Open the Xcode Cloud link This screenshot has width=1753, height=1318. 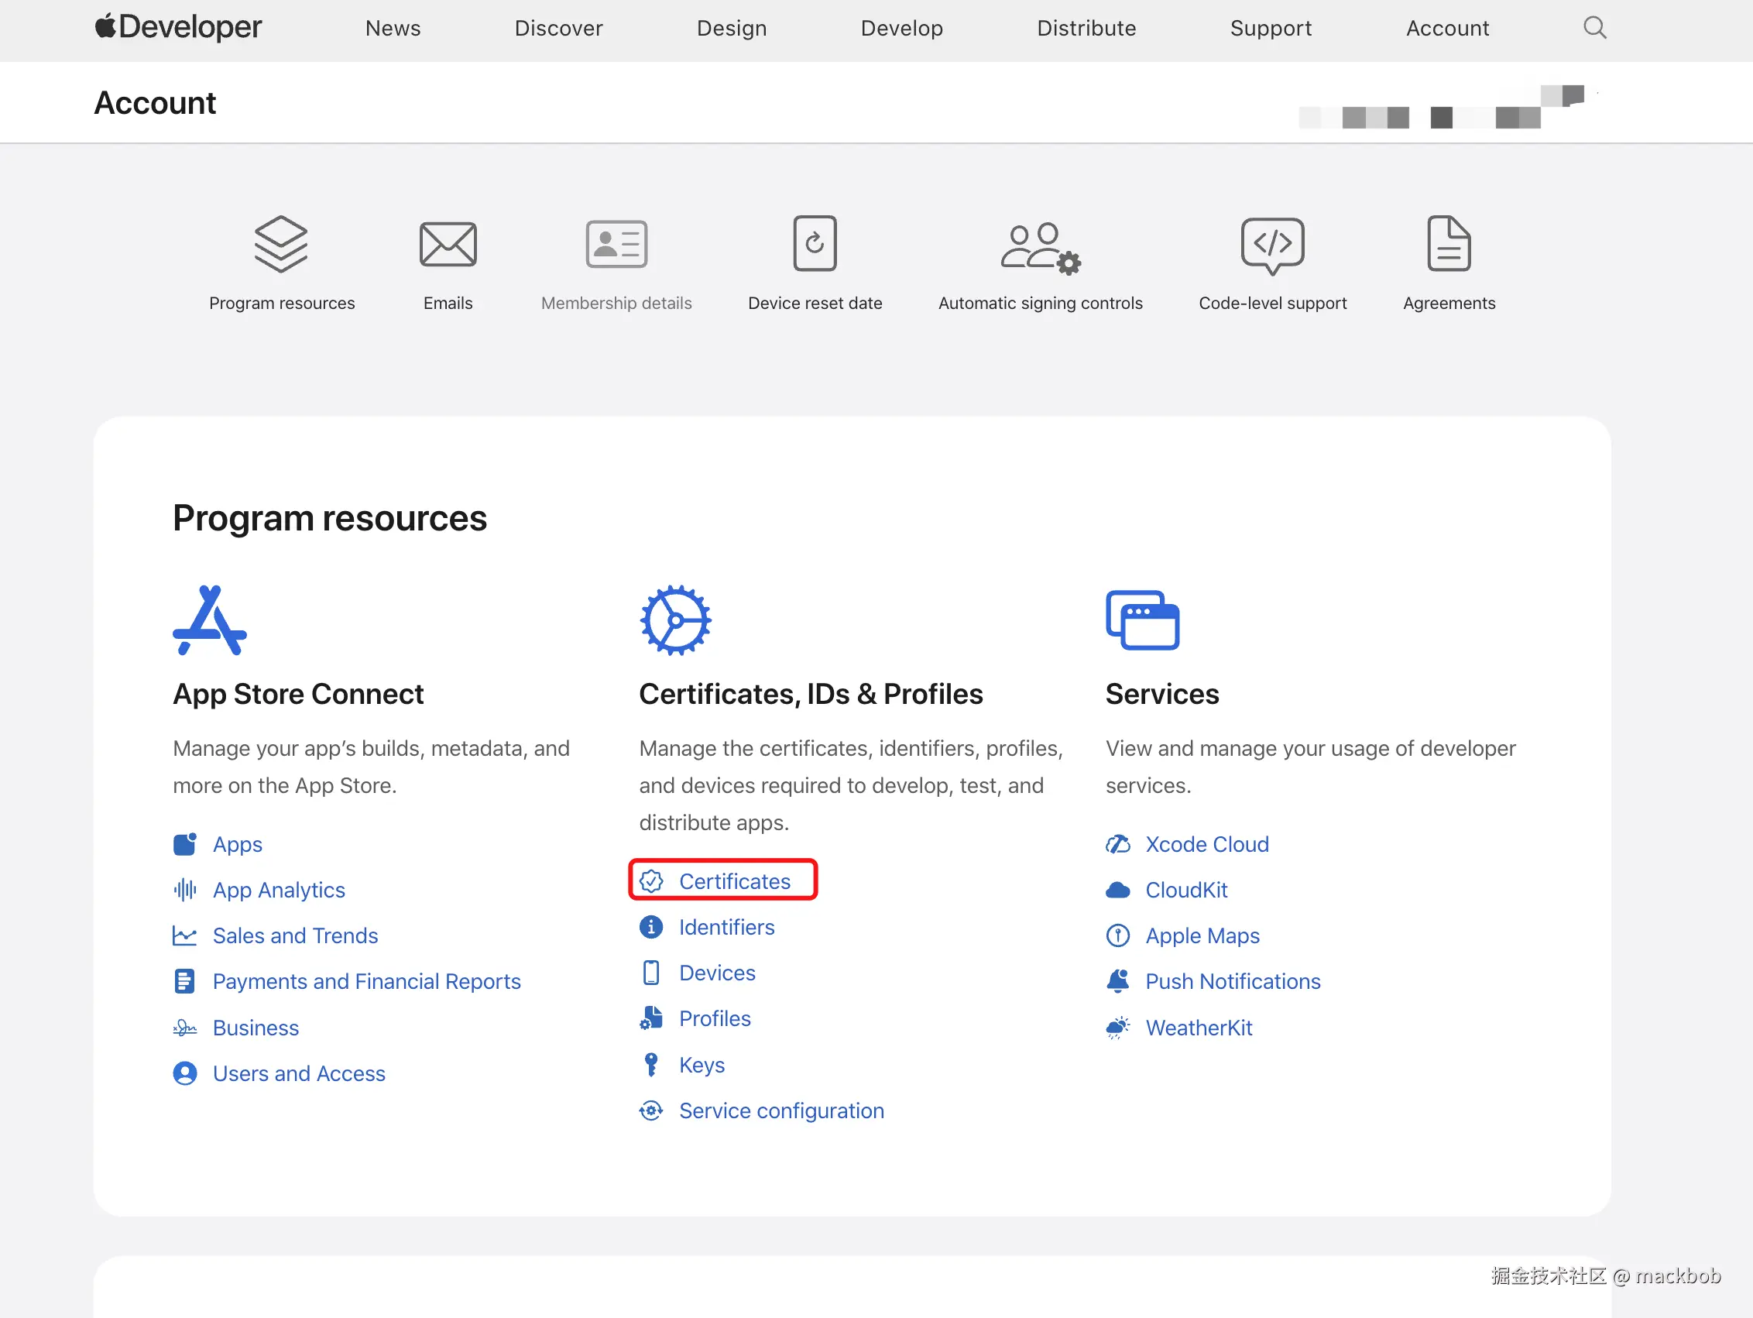(1207, 845)
